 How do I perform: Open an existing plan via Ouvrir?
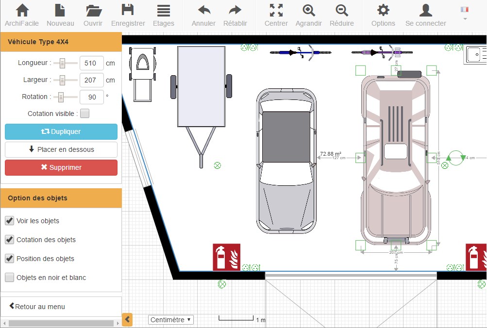[x=92, y=14]
